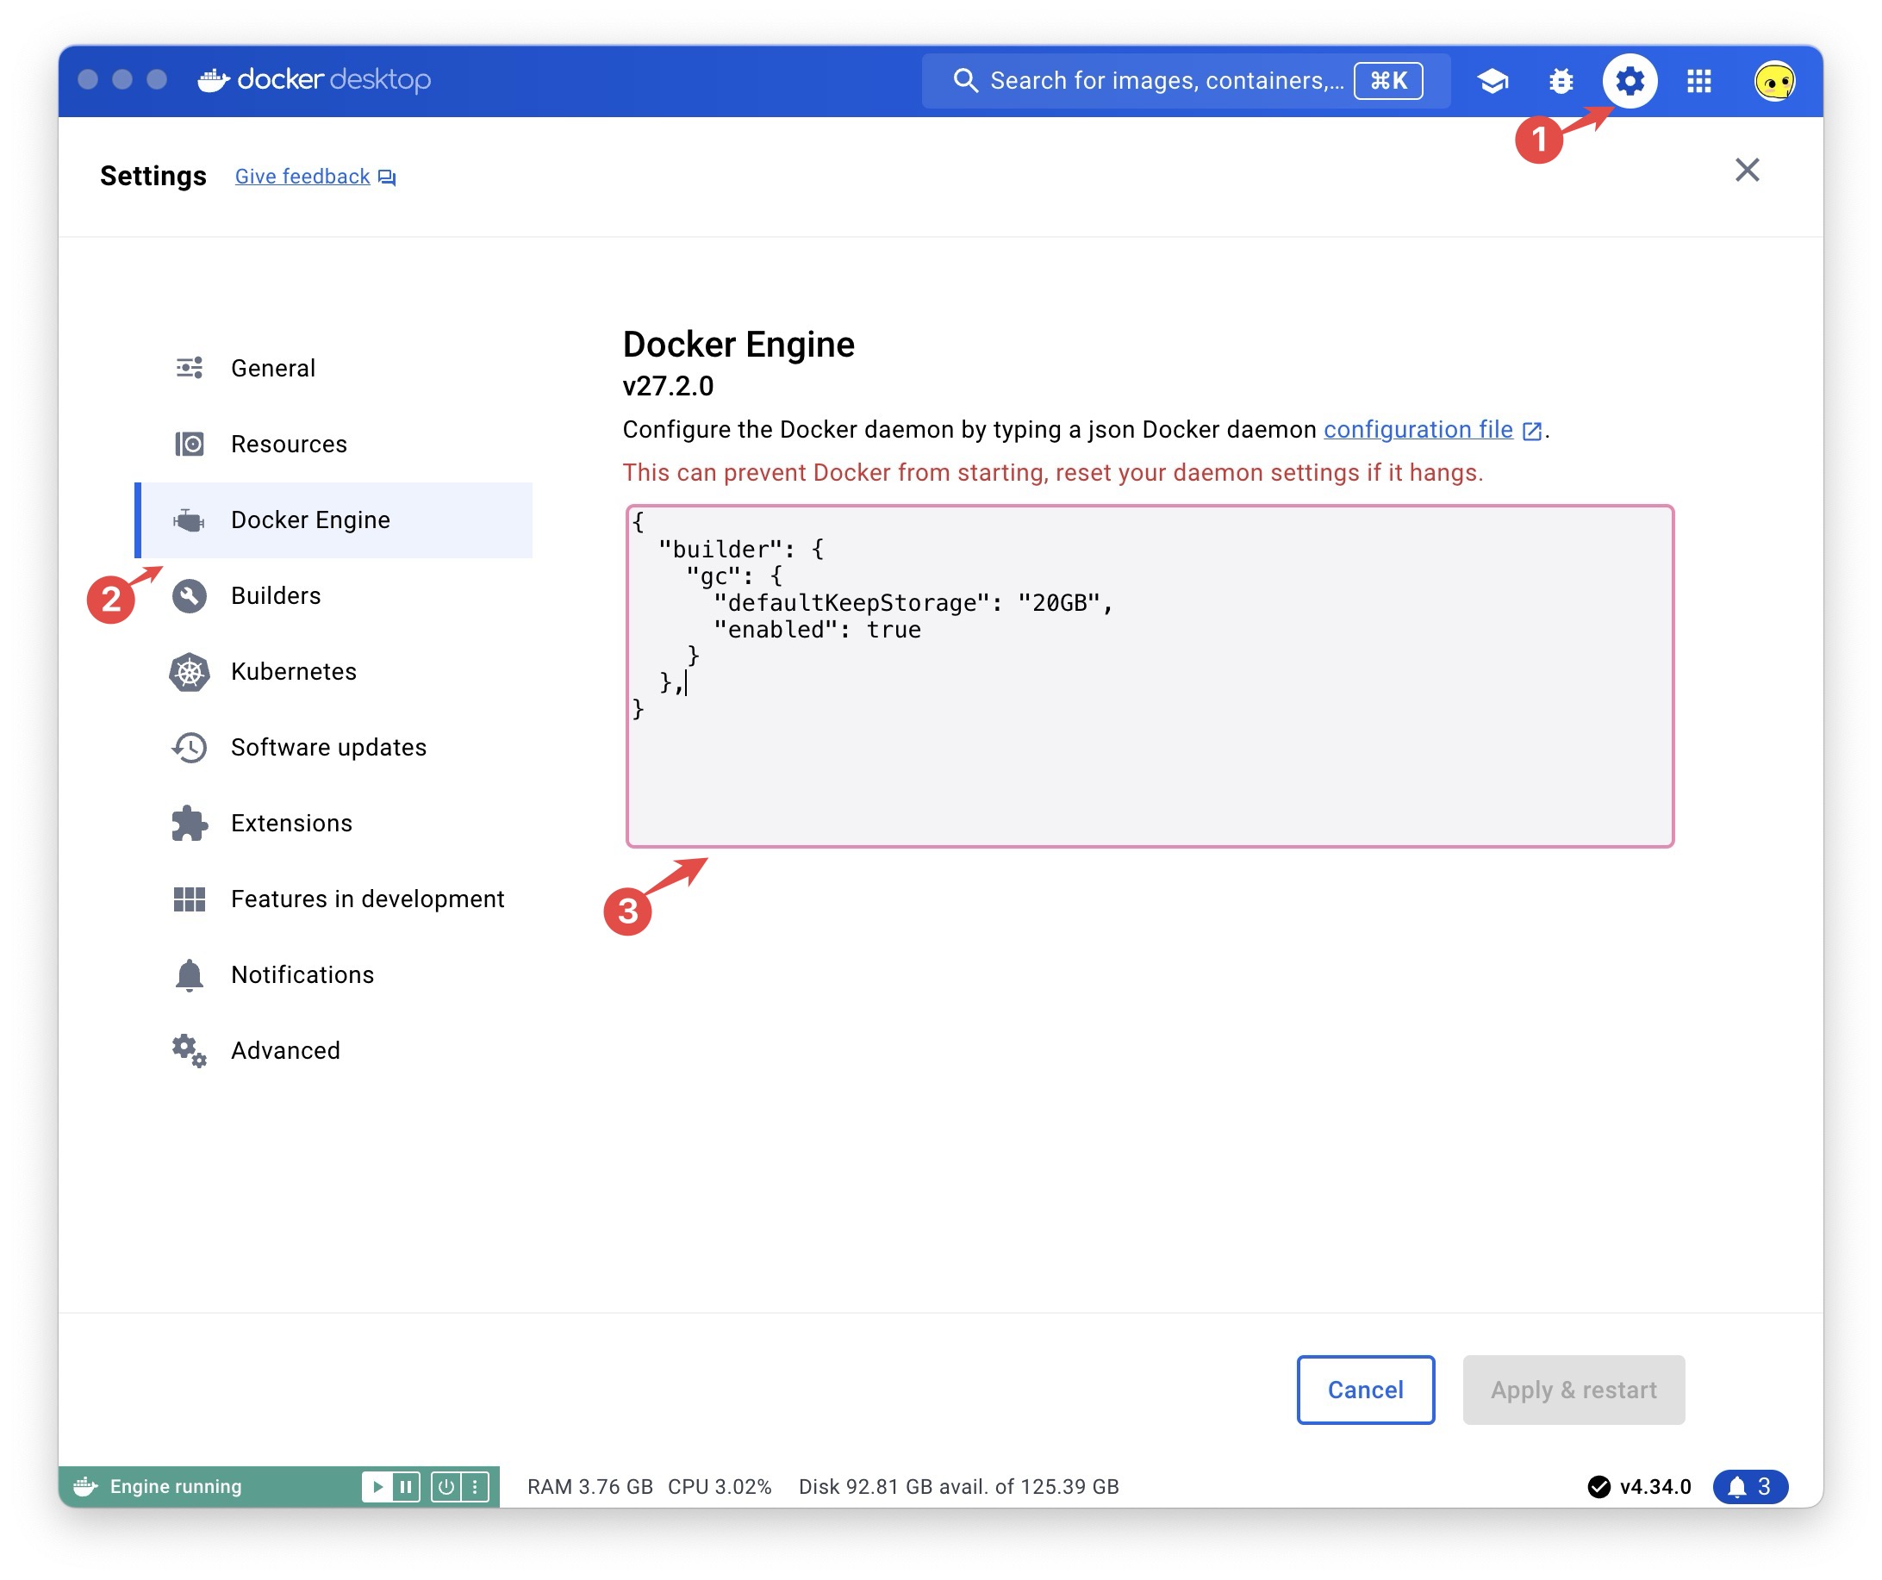
Task: Open the Kubernetes settings section
Action: tap(333, 672)
